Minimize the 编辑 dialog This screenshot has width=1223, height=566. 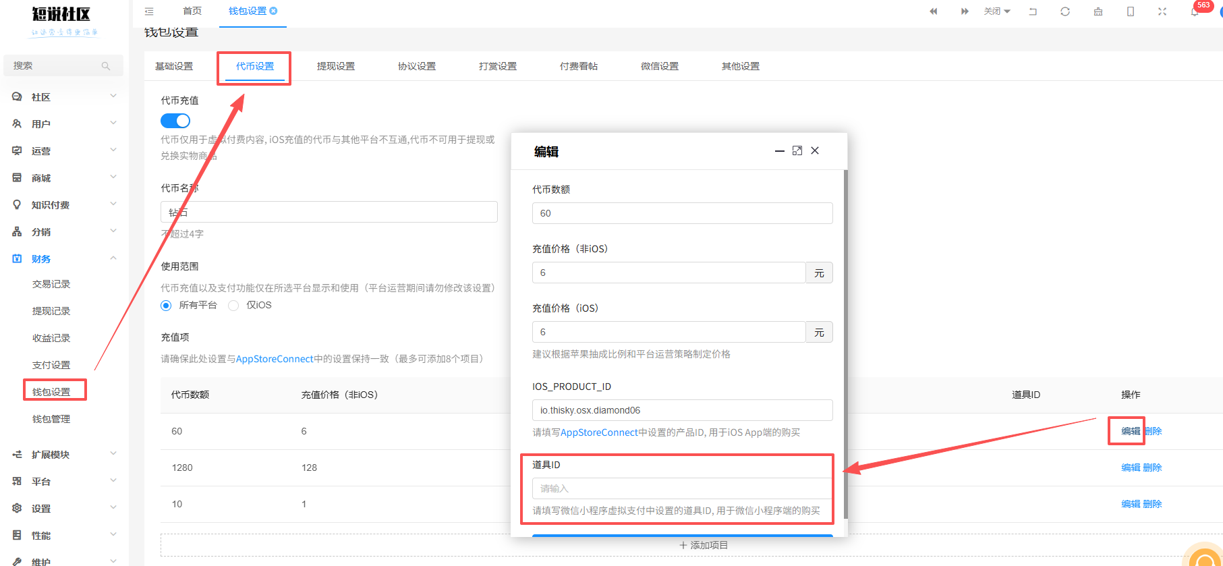[x=779, y=151]
